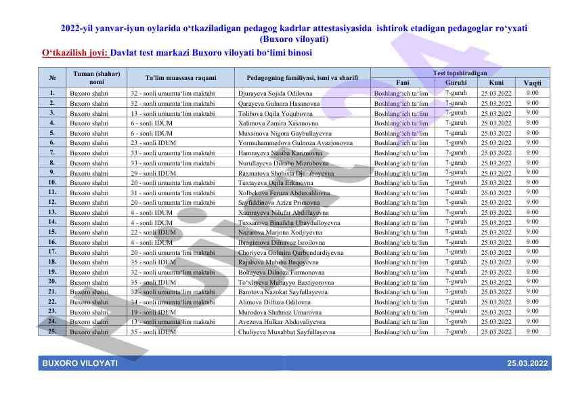Click the name 'Avezova Hulkar Abduvaliyevna'

tap(282, 322)
